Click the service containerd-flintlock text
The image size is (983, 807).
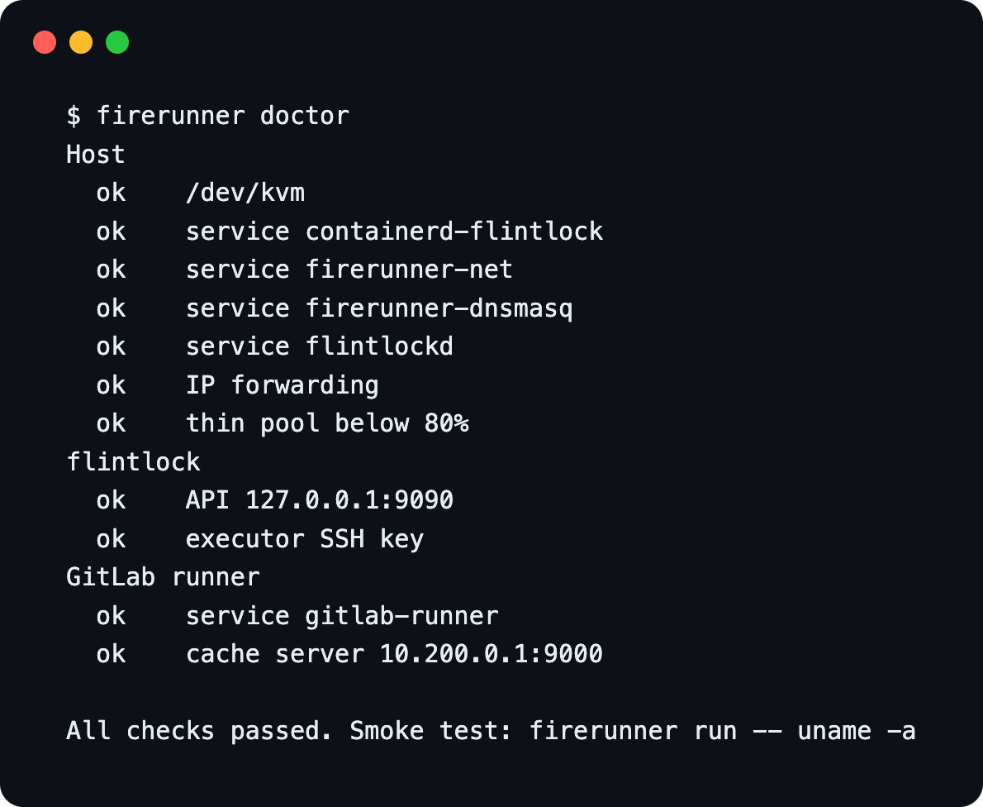(x=394, y=231)
